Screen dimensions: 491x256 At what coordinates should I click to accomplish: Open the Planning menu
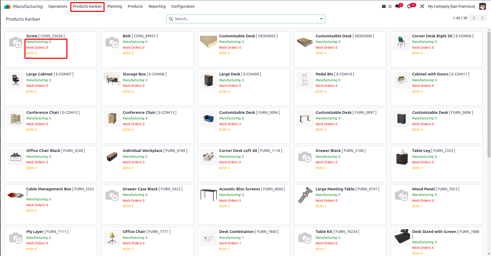click(115, 6)
